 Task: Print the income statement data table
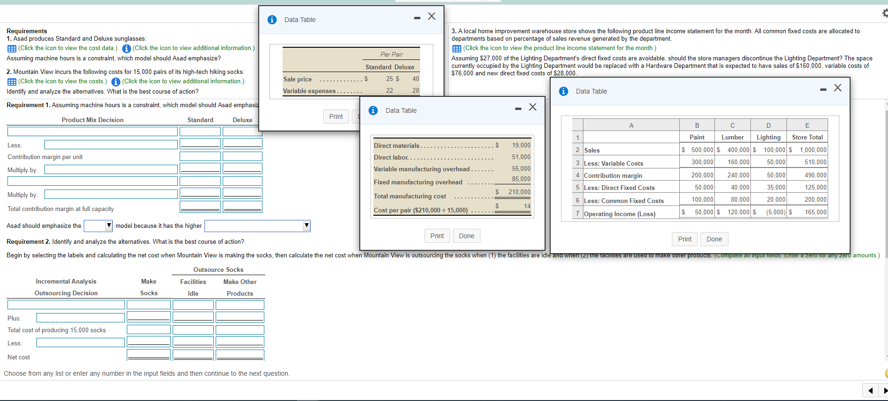(684, 239)
